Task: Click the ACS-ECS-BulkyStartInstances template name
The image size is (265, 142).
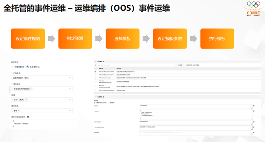Action: 106,90
